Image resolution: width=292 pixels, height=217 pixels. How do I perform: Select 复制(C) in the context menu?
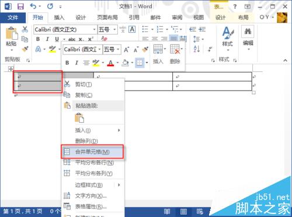(92, 95)
